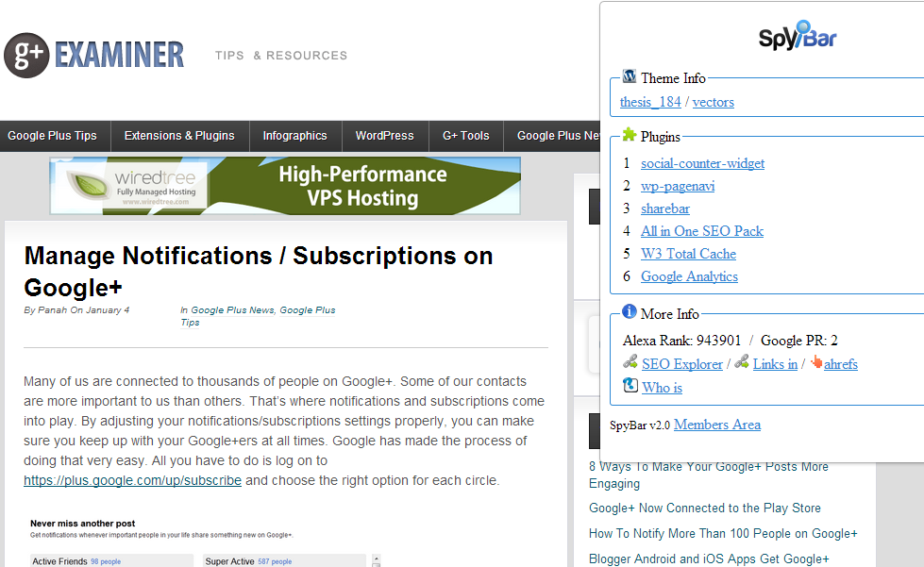Viewport: 924px width, 567px height.
Task: Click the blue info icon beside More Info
Action: [630, 311]
